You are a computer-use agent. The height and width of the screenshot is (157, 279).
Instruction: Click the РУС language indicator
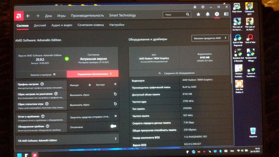coord(232,151)
